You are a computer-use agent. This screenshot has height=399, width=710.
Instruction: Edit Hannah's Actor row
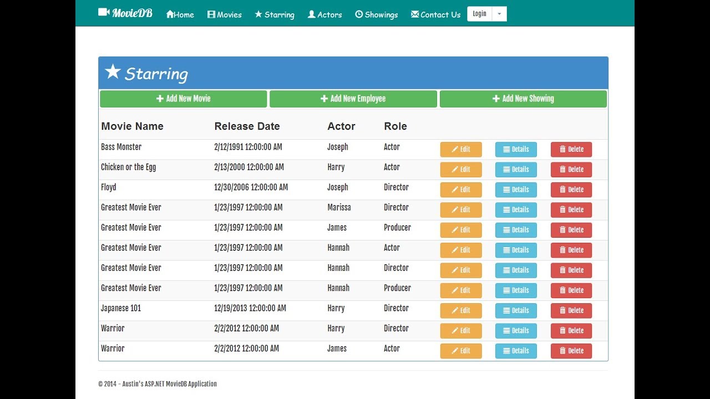461,250
